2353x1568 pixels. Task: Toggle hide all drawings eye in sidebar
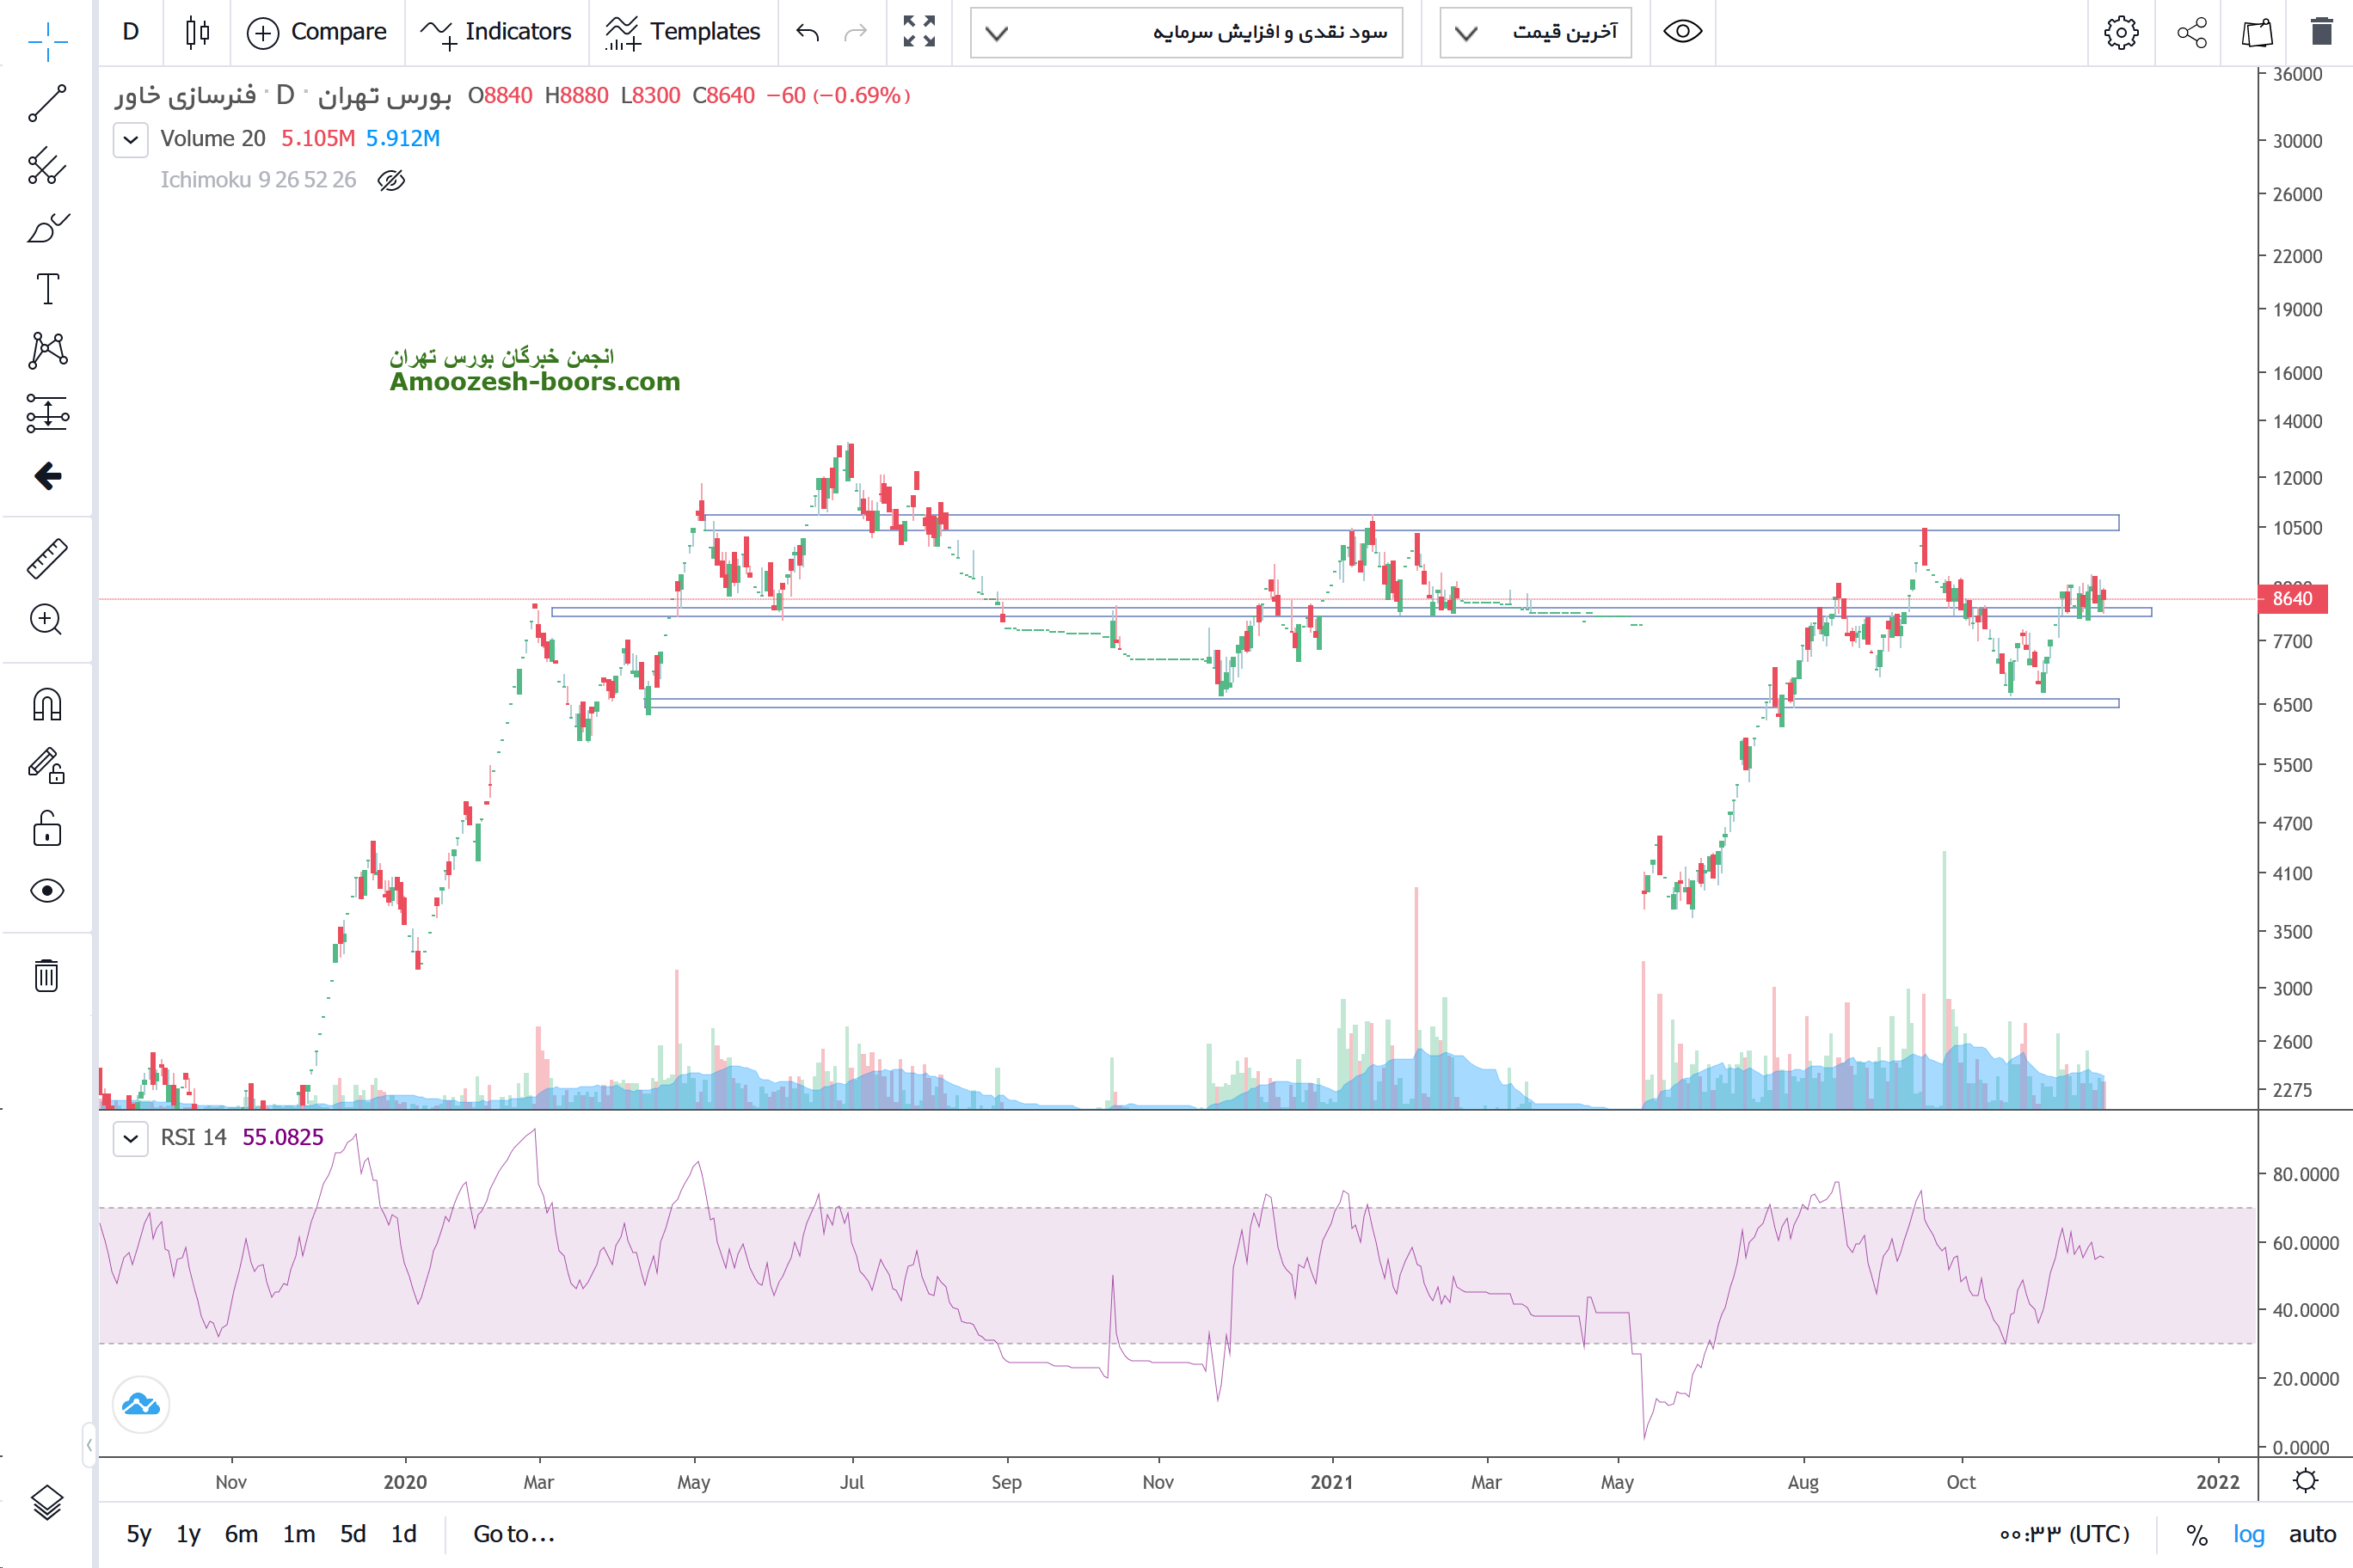click(47, 890)
